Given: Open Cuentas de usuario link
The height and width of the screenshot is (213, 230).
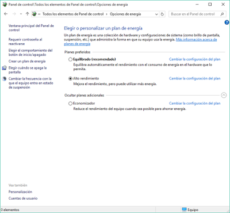Looking at the screenshot, I should (x=23, y=199).
